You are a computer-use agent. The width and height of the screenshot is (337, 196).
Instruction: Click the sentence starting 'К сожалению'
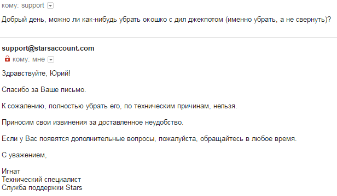click(x=119, y=106)
